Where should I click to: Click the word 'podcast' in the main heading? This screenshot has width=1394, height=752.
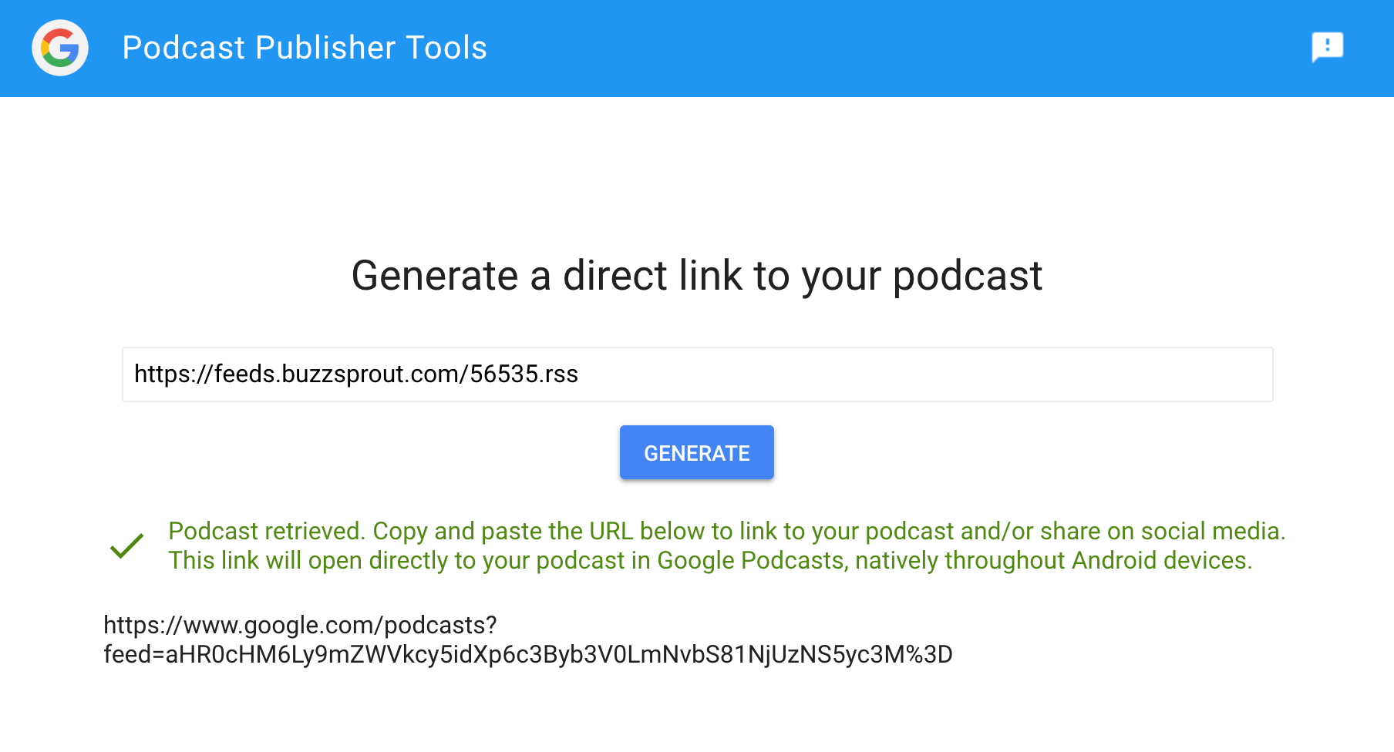967,276
